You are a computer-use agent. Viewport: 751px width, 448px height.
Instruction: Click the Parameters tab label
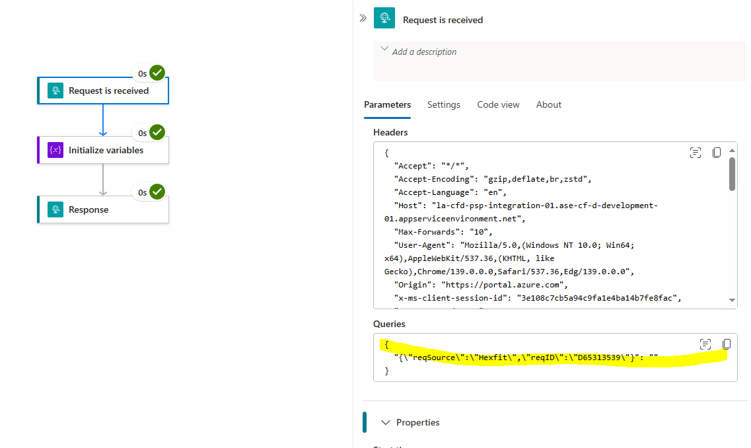[x=387, y=104]
